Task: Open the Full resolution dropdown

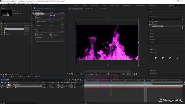Action: click(101, 74)
